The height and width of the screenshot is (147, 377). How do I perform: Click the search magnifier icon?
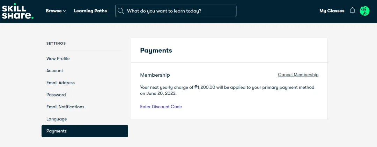(x=121, y=11)
